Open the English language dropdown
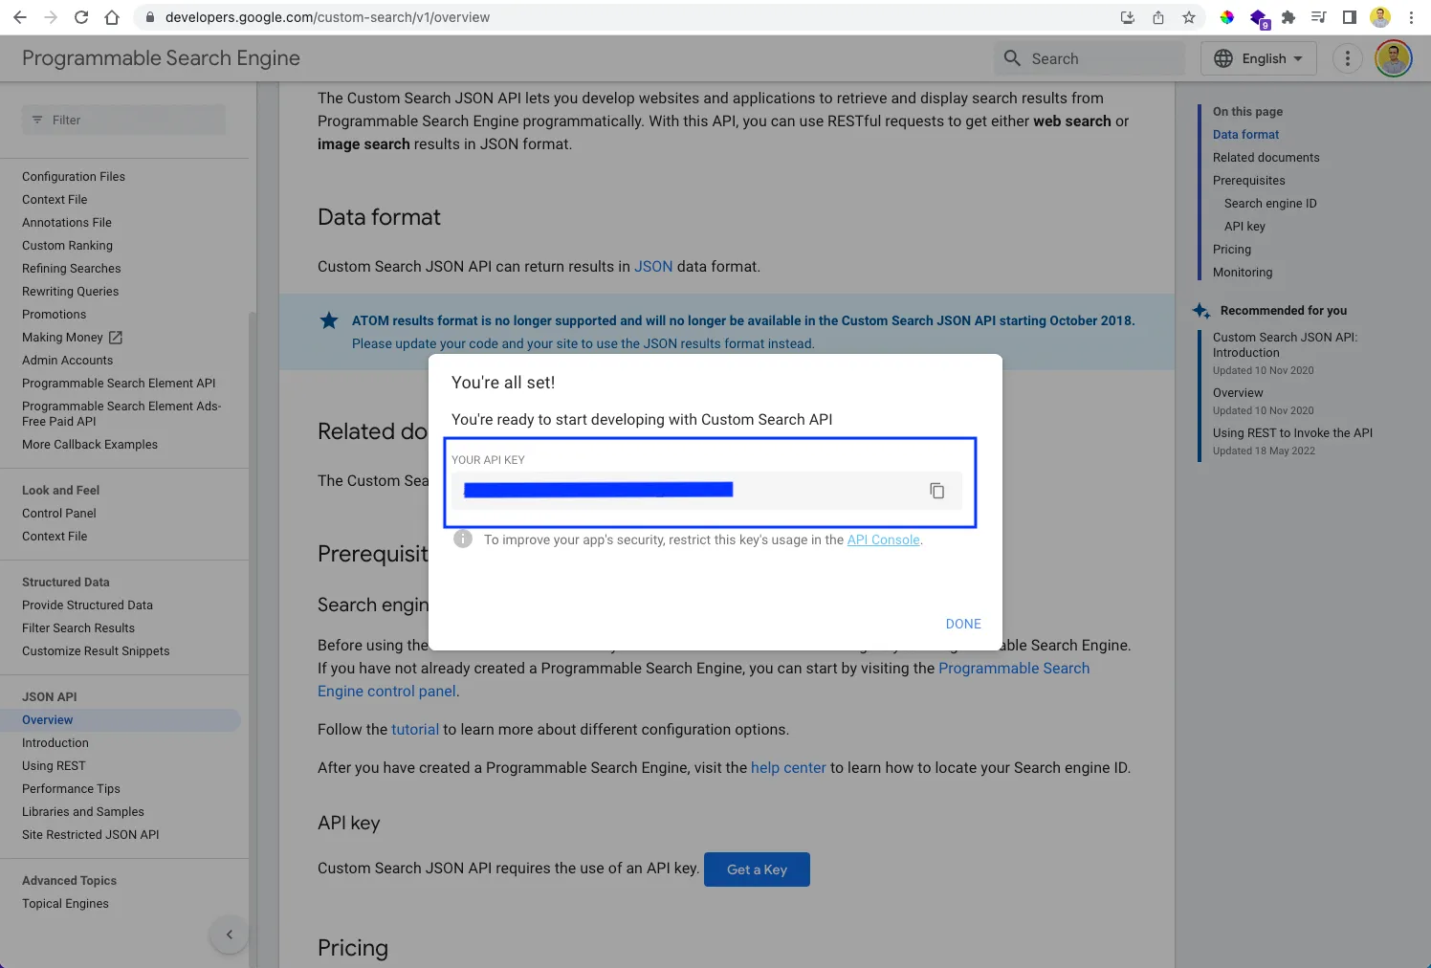Screen dimensions: 1431x968 click(1259, 58)
